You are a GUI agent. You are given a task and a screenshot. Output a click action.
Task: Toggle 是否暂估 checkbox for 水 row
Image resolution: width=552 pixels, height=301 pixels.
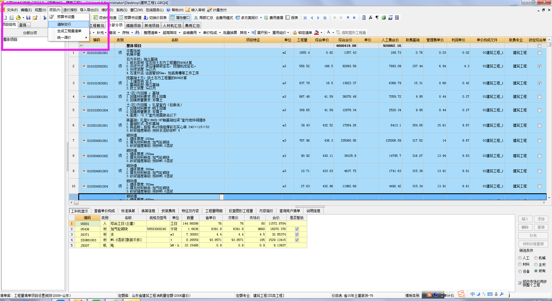(x=297, y=234)
